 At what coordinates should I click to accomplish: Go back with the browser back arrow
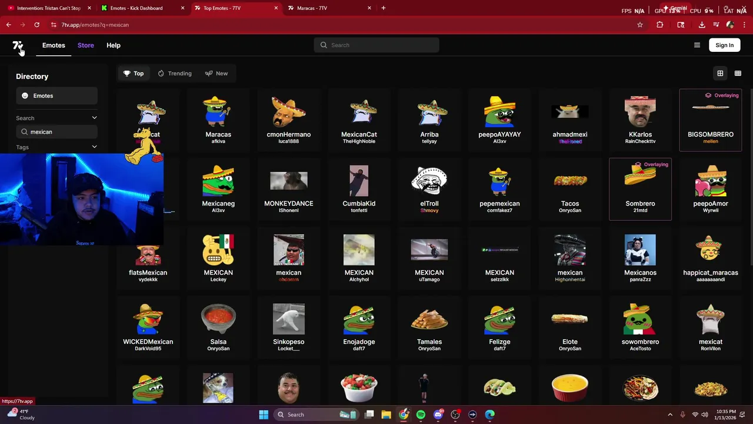coord(9,25)
